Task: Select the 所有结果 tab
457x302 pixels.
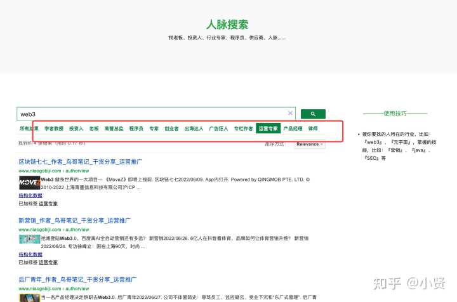Action: (x=29, y=128)
